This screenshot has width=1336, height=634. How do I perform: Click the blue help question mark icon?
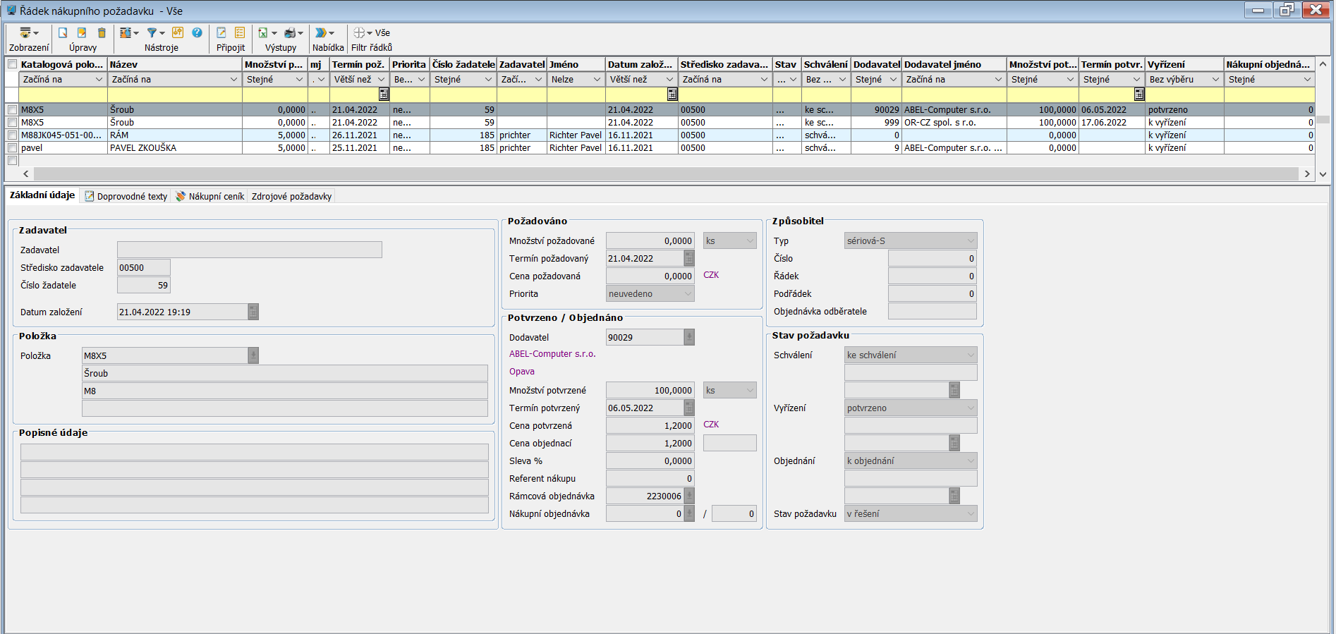click(x=197, y=33)
